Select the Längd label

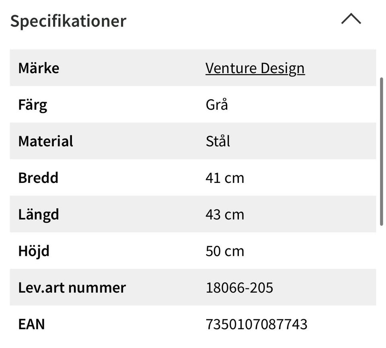click(x=39, y=215)
